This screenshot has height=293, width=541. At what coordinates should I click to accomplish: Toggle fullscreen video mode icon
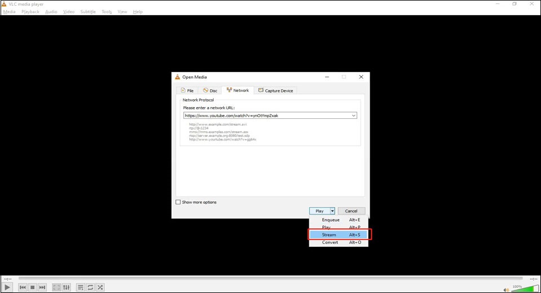pos(56,287)
